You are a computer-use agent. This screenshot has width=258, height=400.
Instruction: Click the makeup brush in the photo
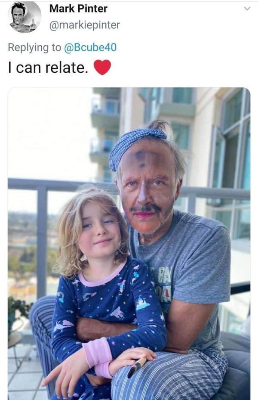click(137, 367)
